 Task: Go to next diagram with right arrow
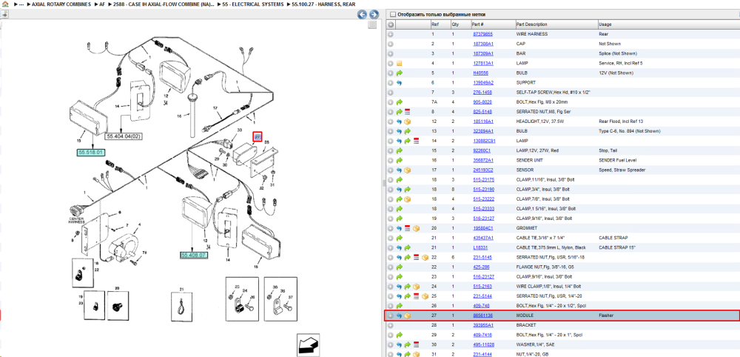tap(374, 15)
